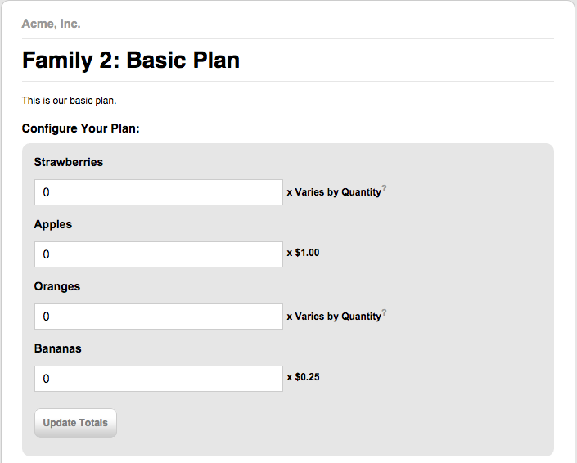Image resolution: width=577 pixels, height=463 pixels.
Task: Focus the Apples quantity input field
Action: [159, 254]
